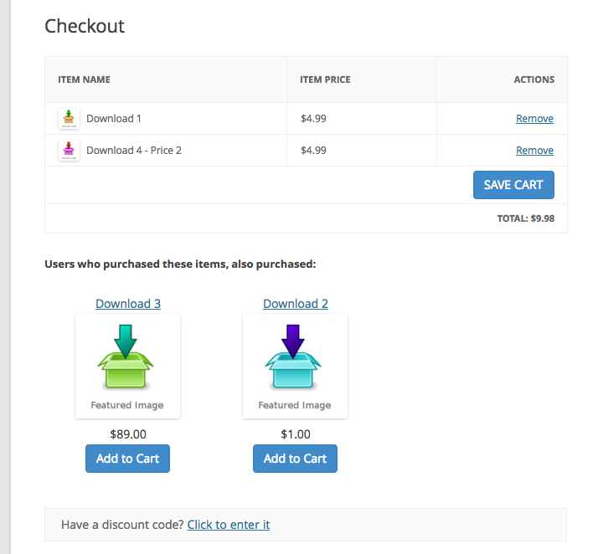Open the Download 2 title link
The image size is (598, 554).
click(296, 304)
